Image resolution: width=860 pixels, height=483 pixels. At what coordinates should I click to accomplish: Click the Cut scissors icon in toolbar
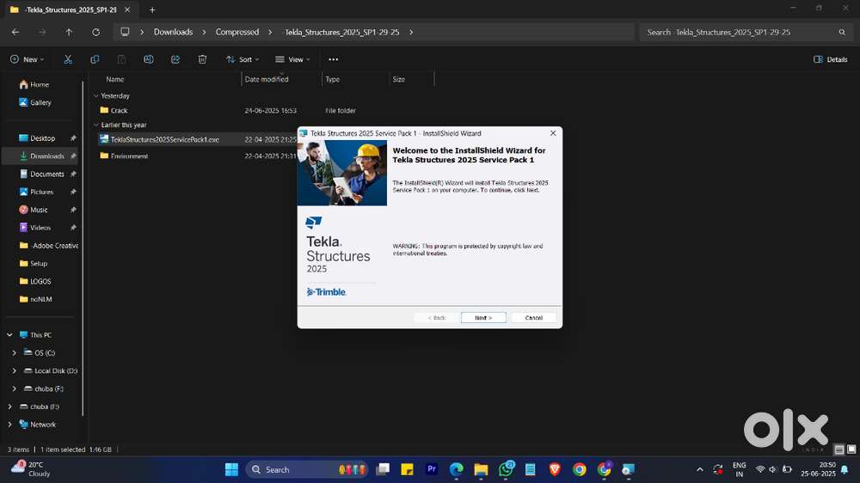(68, 59)
